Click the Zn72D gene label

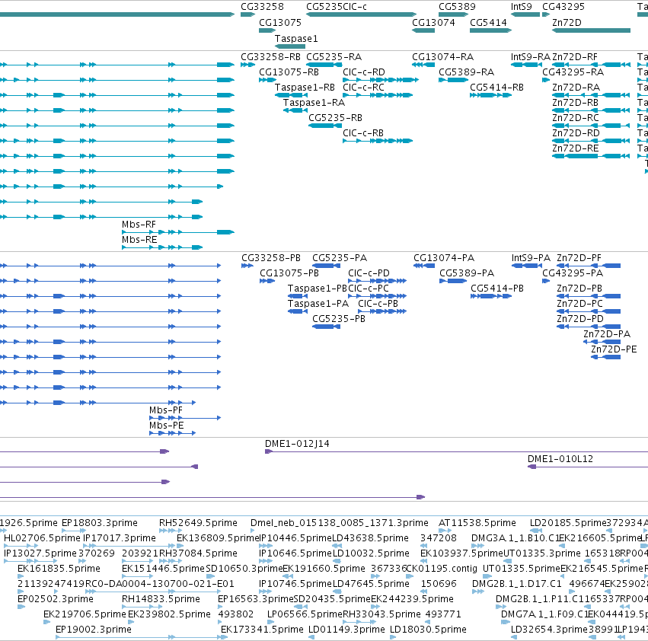tap(567, 23)
